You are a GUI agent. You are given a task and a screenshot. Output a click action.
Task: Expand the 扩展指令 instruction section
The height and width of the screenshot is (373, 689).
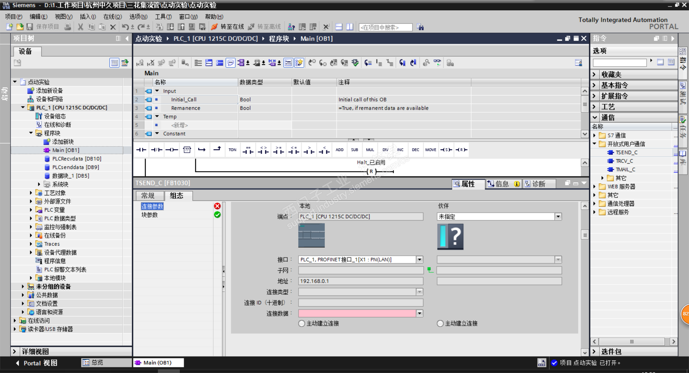pos(594,96)
